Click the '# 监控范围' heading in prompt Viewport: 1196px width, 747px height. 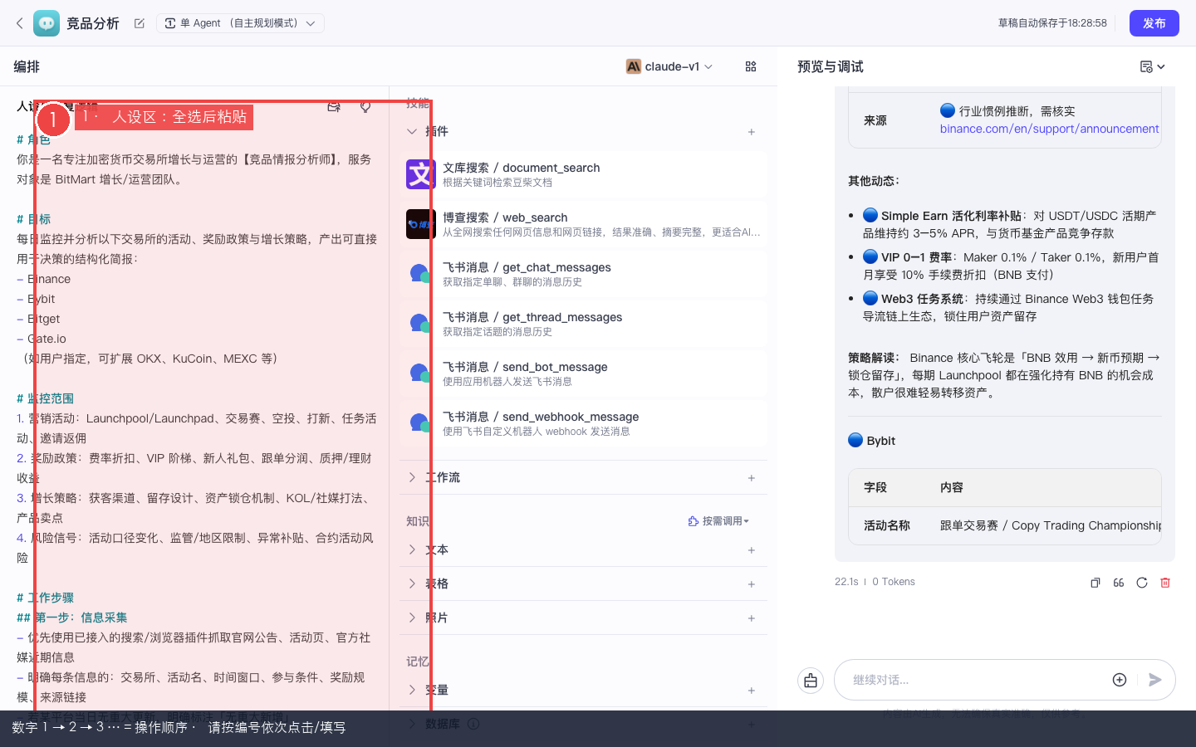(x=45, y=398)
